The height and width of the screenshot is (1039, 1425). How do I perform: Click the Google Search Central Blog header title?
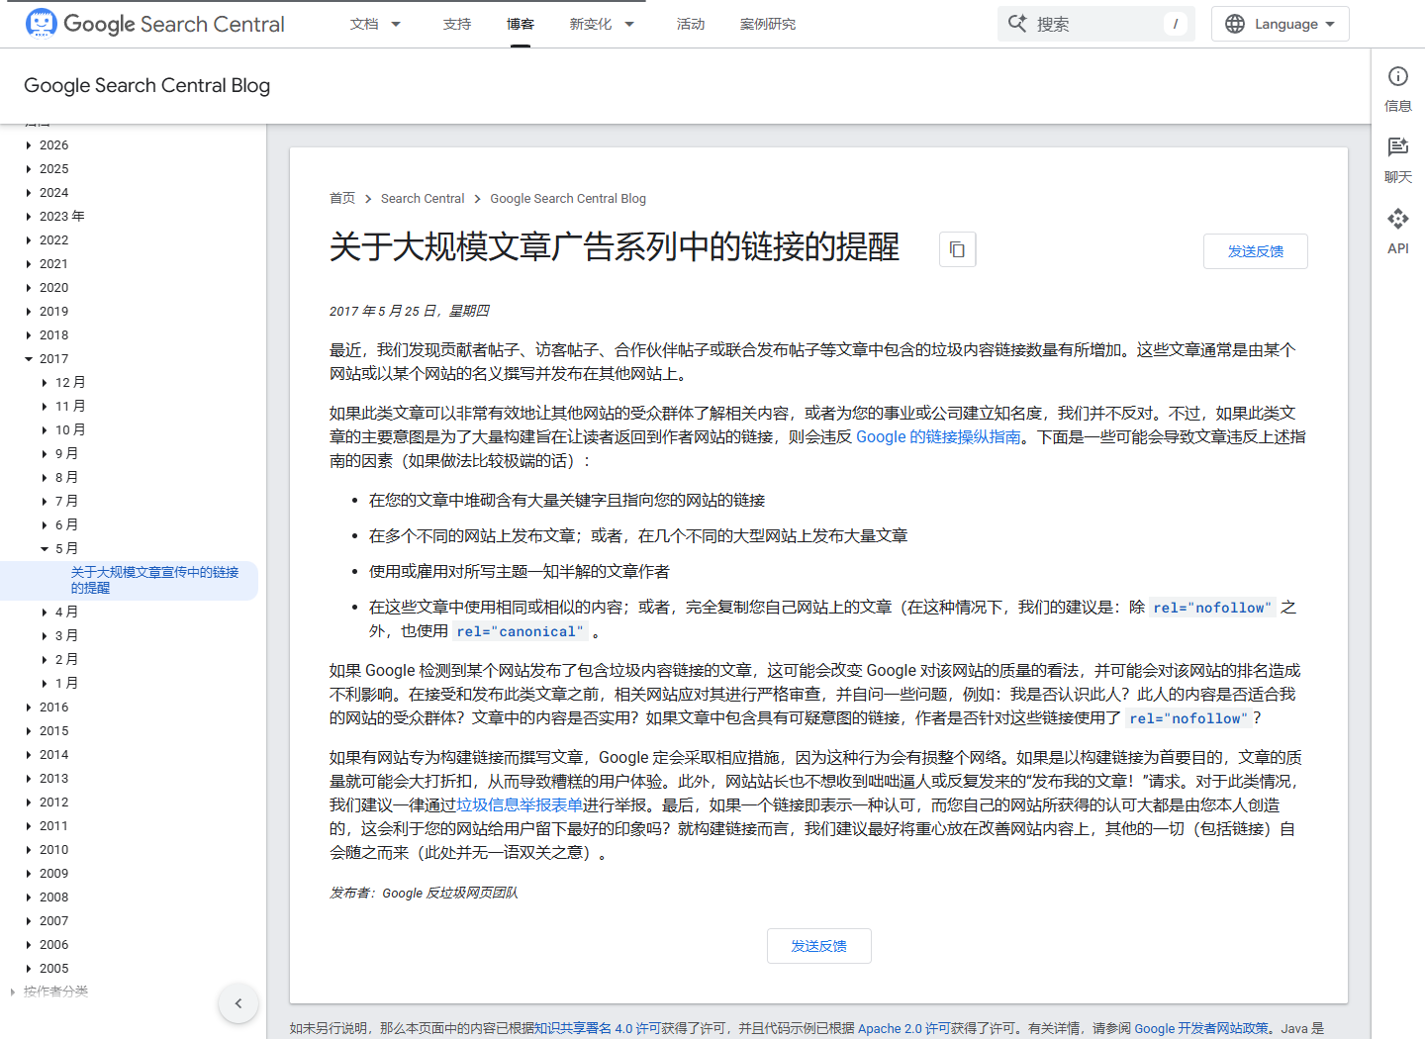(x=146, y=86)
